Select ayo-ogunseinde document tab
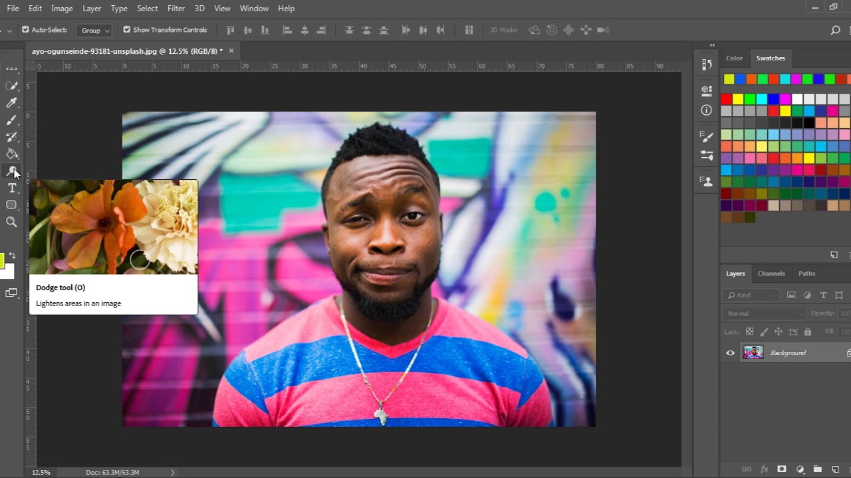Viewport: 851px width, 478px height. point(128,51)
